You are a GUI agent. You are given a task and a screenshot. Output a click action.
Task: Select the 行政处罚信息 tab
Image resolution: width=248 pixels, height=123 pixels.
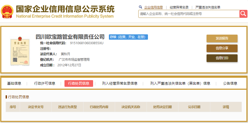tap(79, 84)
